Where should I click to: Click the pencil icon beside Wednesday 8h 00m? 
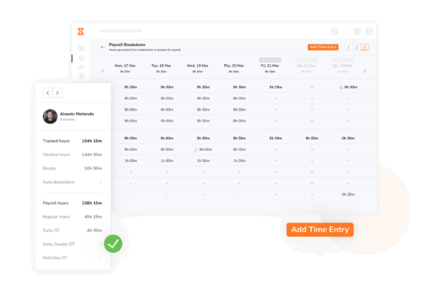coord(196,150)
